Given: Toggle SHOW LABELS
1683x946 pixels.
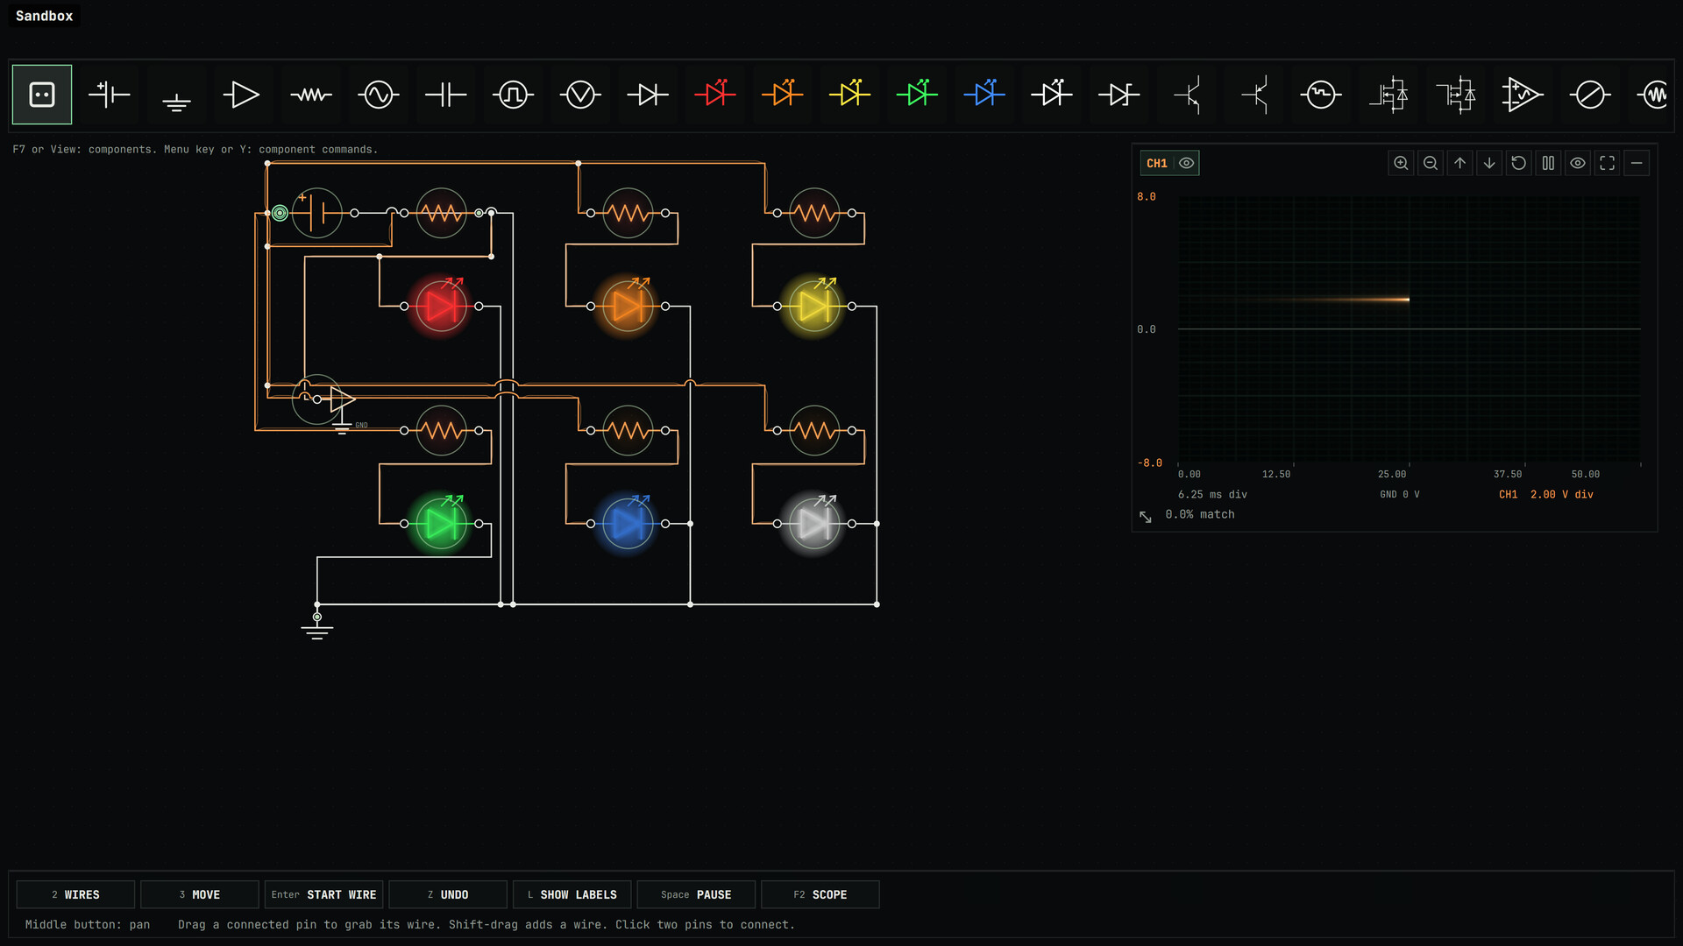Looking at the screenshot, I should [572, 894].
